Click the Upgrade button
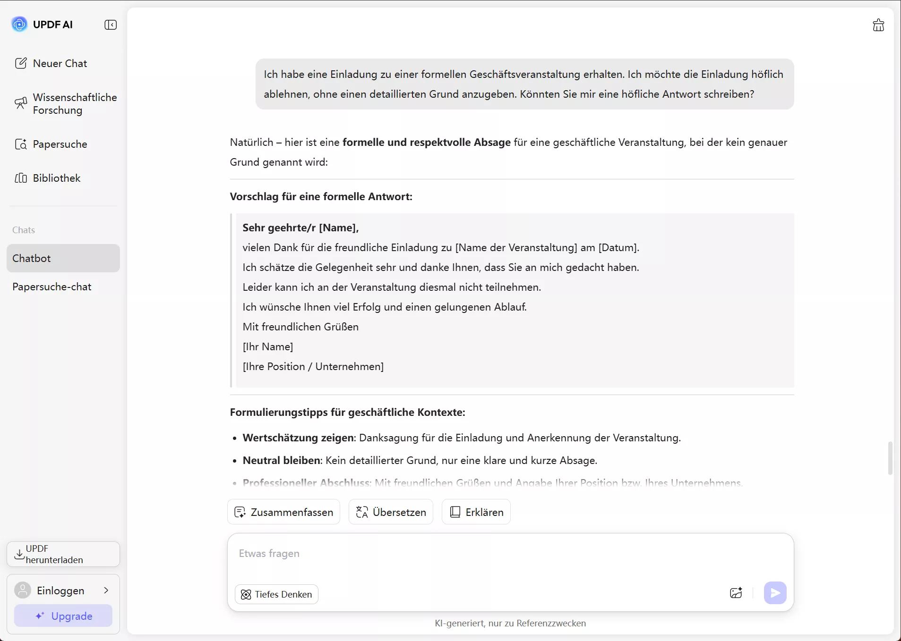 [63, 616]
